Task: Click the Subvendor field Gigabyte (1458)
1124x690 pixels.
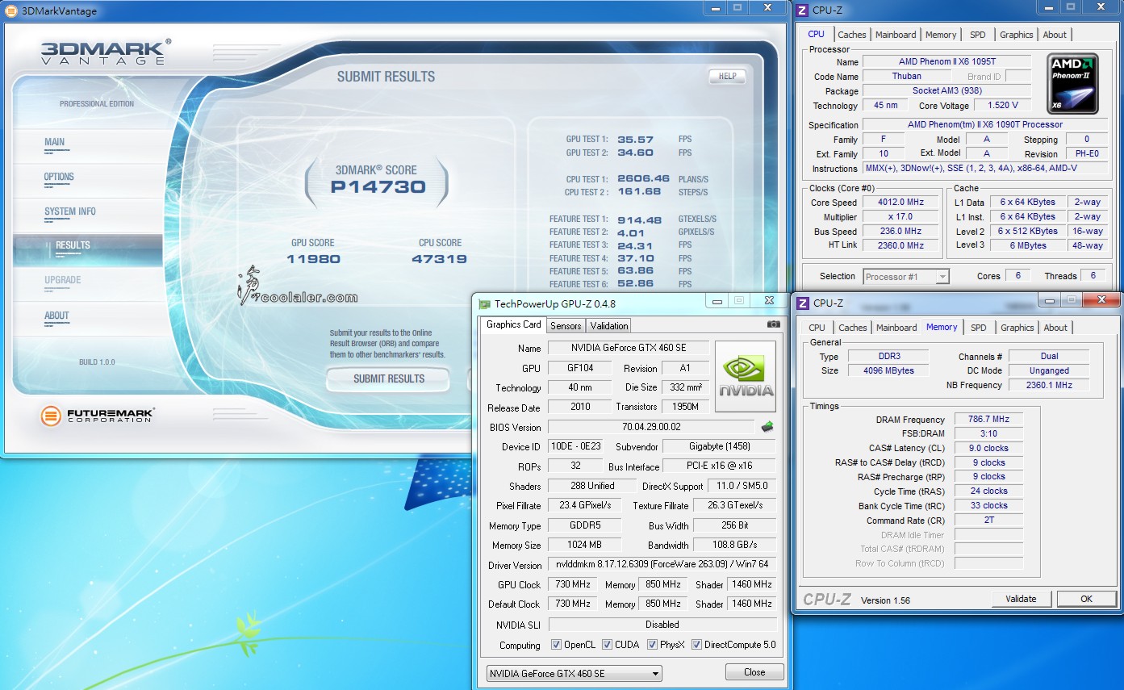Action: tap(720, 446)
